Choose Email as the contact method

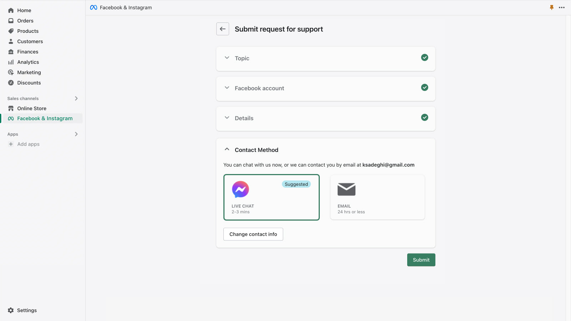click(x=377, y=197)
